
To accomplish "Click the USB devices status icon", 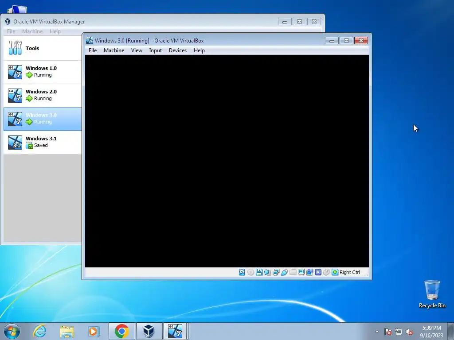I will 284,272.
